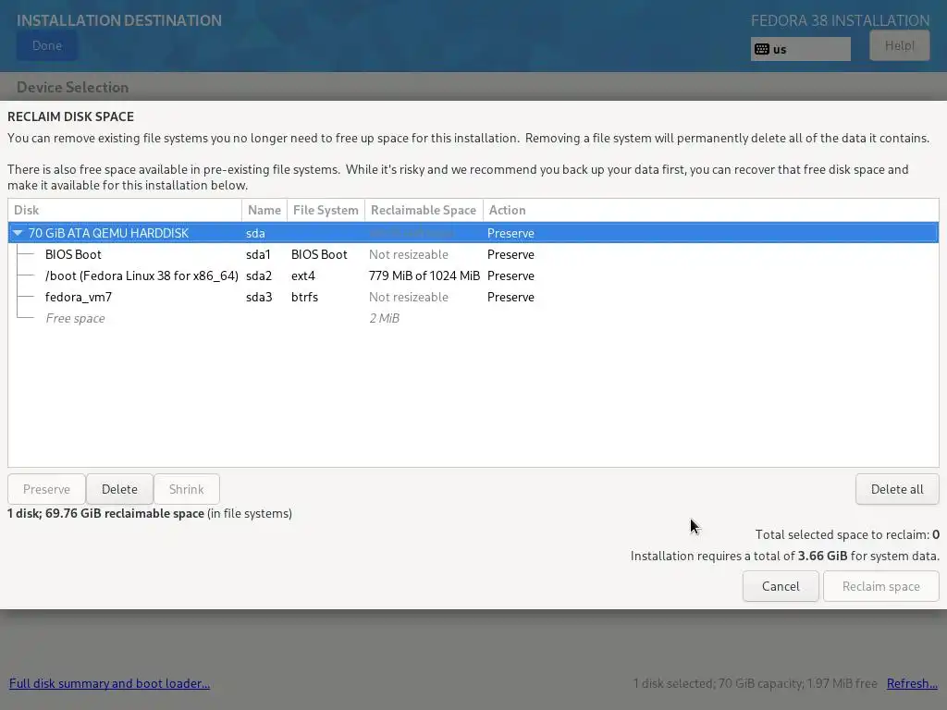Collapse the 70 GiB ATA QEMU HARDDISK tree
The height and width of the screenshot is (710, 947).
18,233
